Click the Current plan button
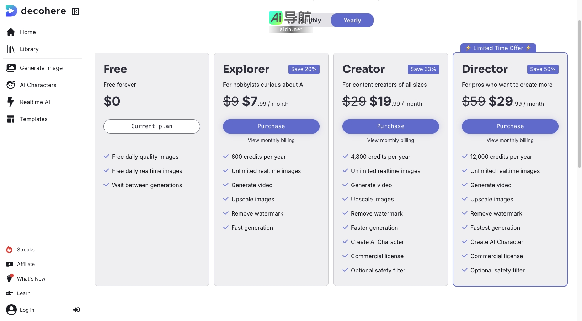This screenshot has height=321, width=582. click(151, 126)
